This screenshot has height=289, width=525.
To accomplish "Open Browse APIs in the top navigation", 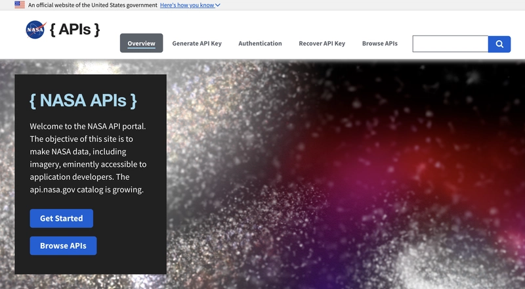I will [x=380, y=43].
